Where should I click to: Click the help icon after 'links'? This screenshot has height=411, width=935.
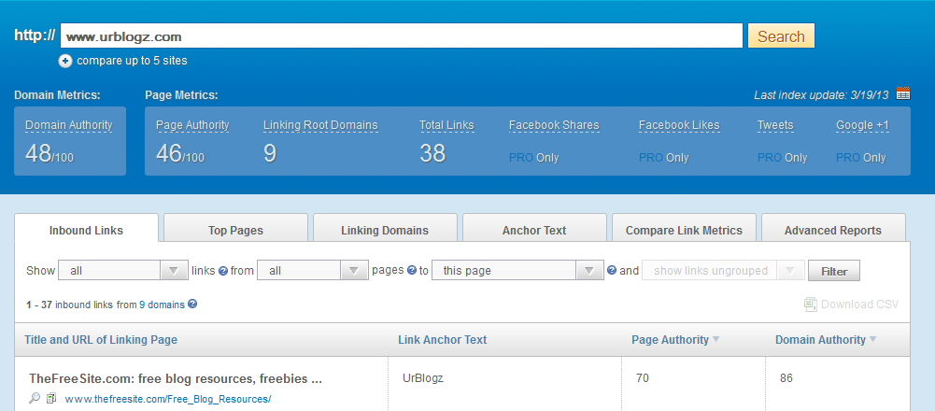(x=223, y=271)
